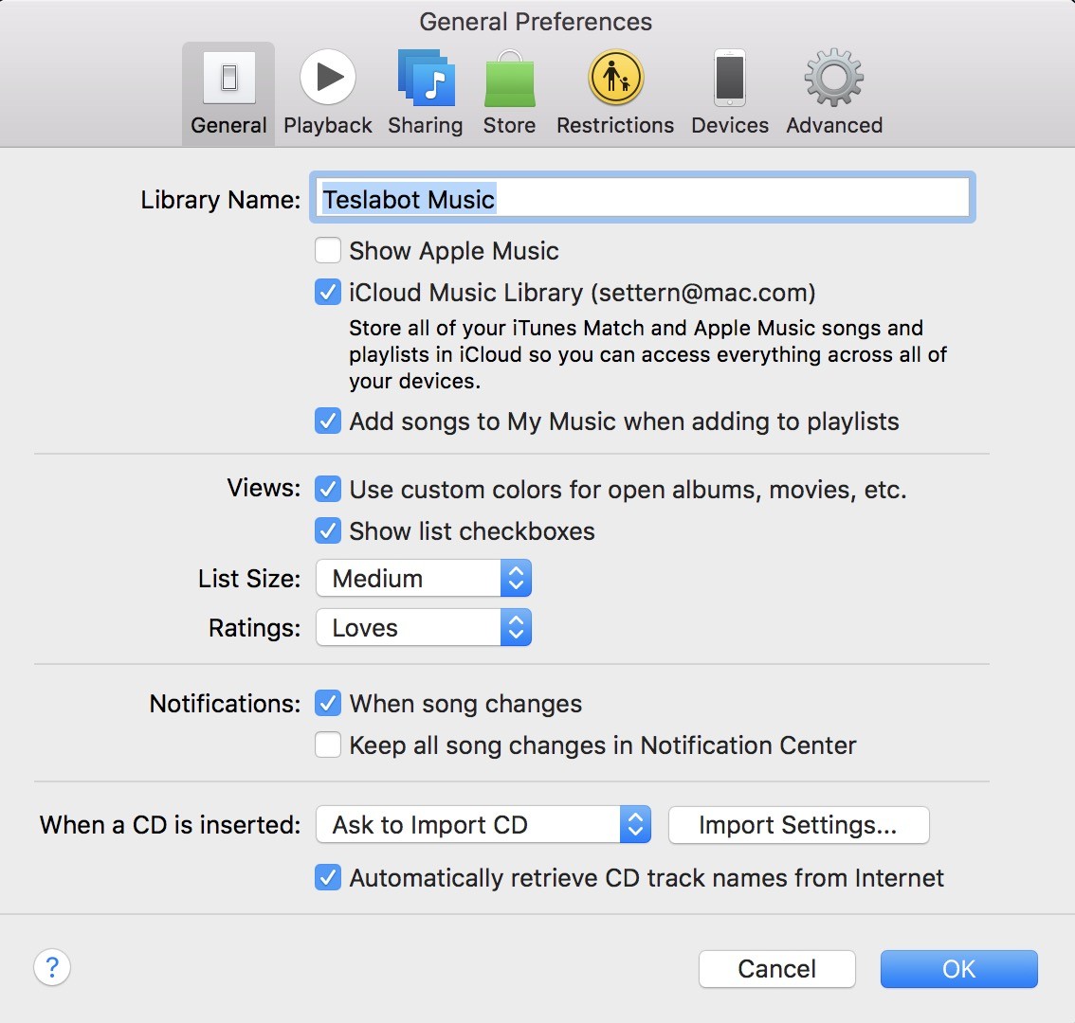Open the Ratings Loves dropdown
This screenshot has height=1023, width=1075.
[x=424, y=628]
